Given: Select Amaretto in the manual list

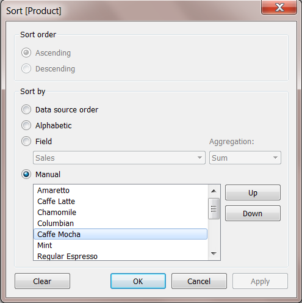Looking at the screenshot, I should pos(121,191).
